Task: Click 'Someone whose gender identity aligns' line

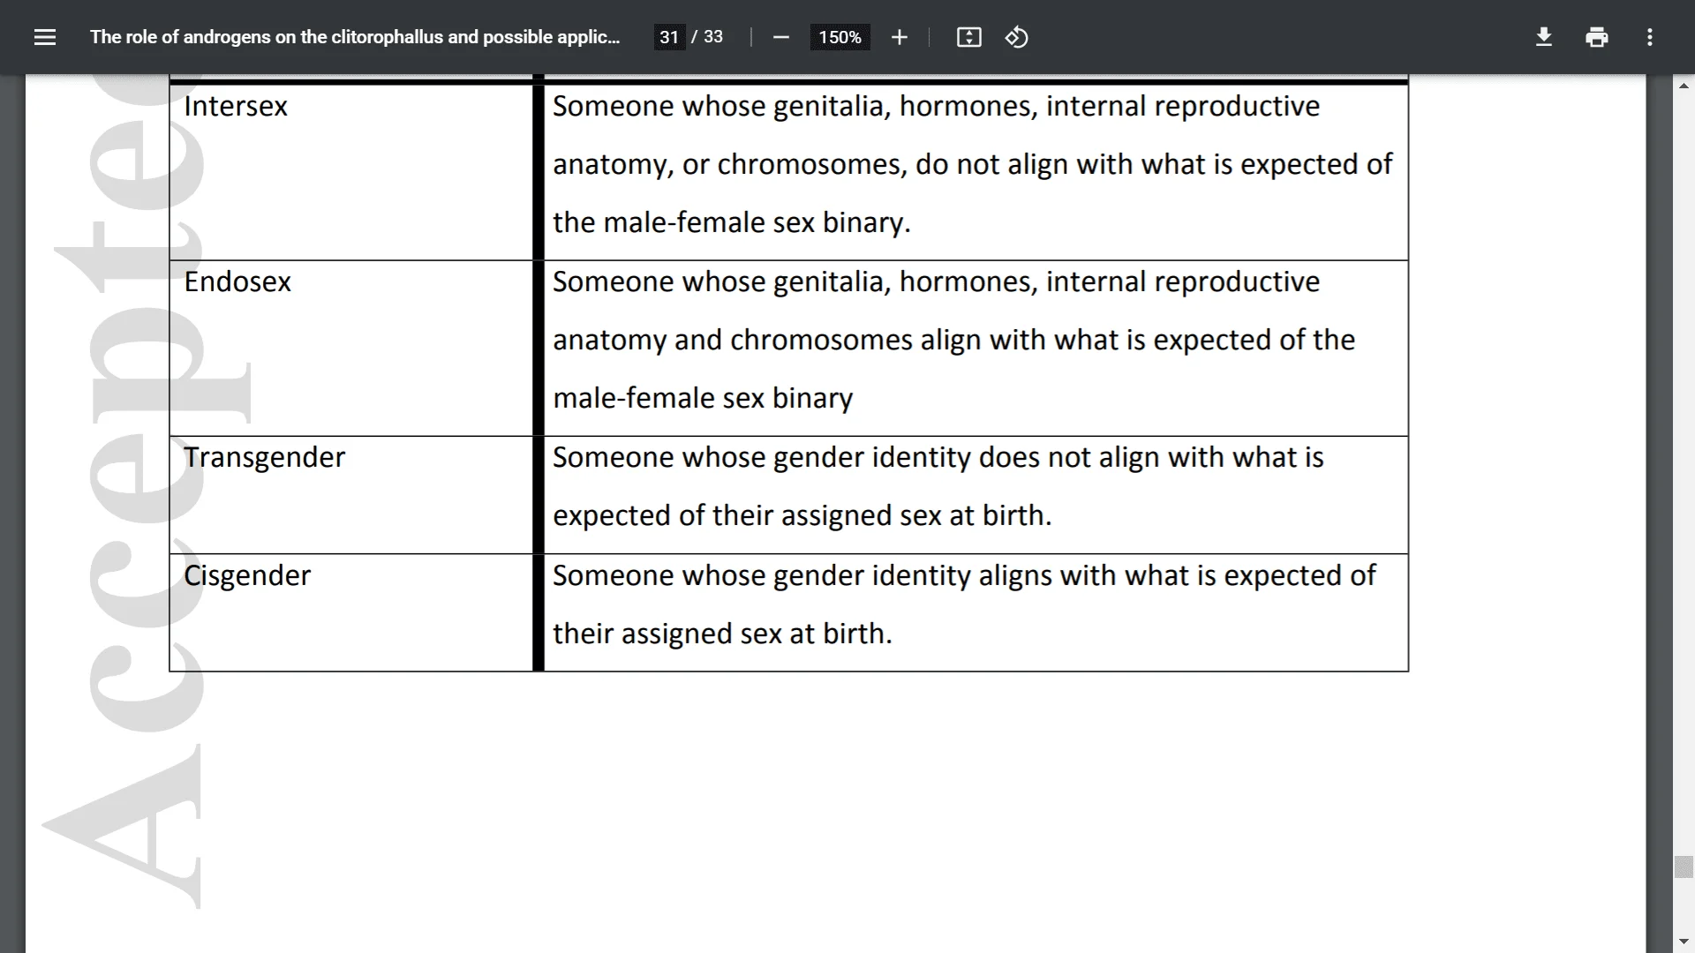Action: [x=964, y=575]
